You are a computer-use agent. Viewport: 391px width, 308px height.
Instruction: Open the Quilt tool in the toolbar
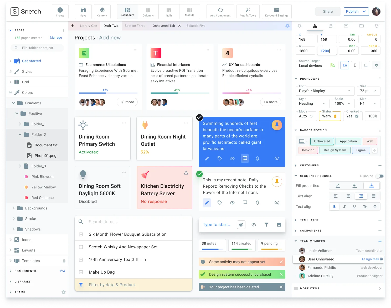click(168, 11)
